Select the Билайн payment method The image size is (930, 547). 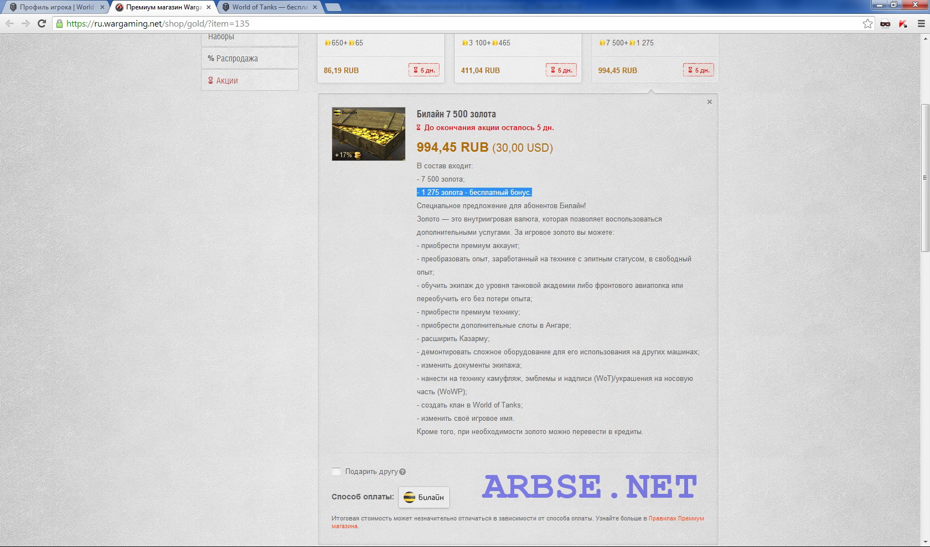[x=424, y=497]
